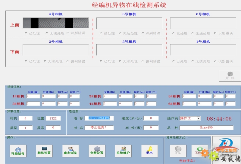Open 系统维护 system maintenance
This screenshot has height=164, width=241.
coord(123,151)
